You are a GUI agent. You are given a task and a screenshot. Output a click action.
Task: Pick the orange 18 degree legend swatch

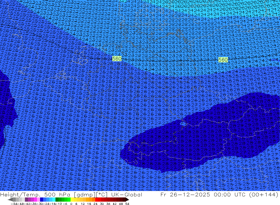90,200
